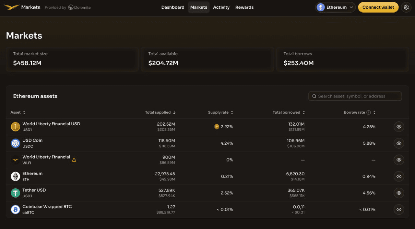415x229 pixels.
Task: Follow the Dolomite provider link
Action: click(79, 7)
